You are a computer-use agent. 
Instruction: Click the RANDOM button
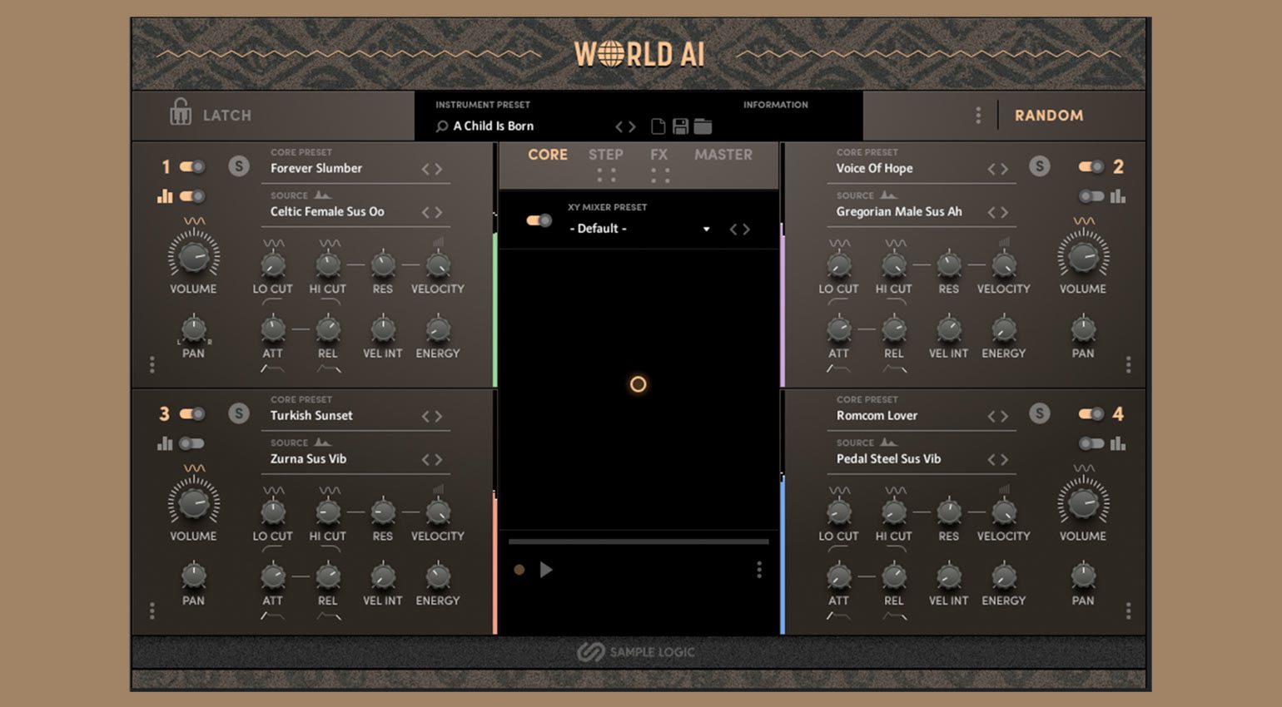coord(1049,116)
